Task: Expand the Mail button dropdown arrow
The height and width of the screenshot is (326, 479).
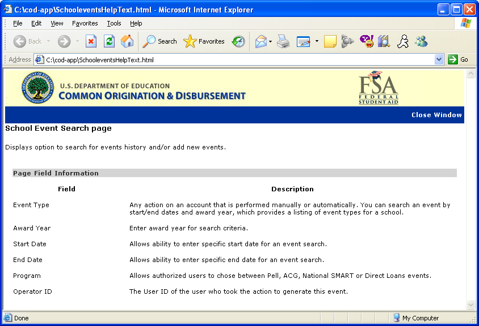Action: [271, 41]
